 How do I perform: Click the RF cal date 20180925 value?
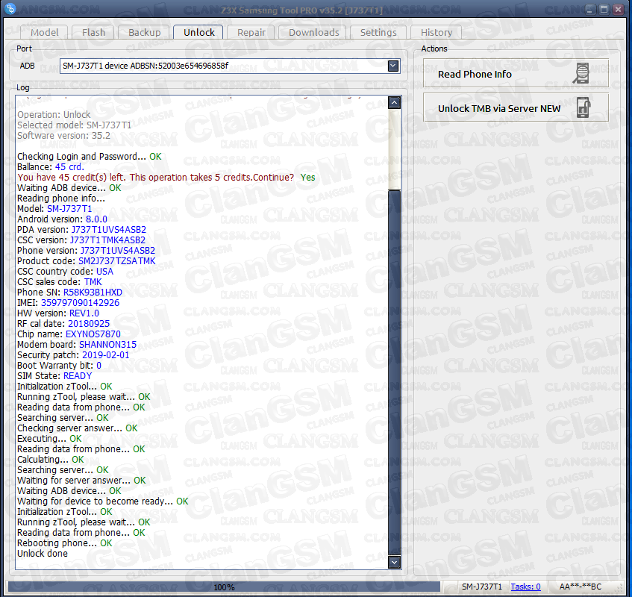pyautogui.click(x=89, y=324)
